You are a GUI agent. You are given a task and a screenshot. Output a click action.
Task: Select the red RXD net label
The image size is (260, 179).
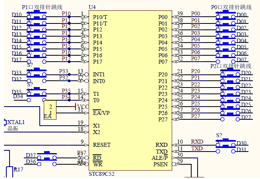pyautogui.click(x=197, y=142)
